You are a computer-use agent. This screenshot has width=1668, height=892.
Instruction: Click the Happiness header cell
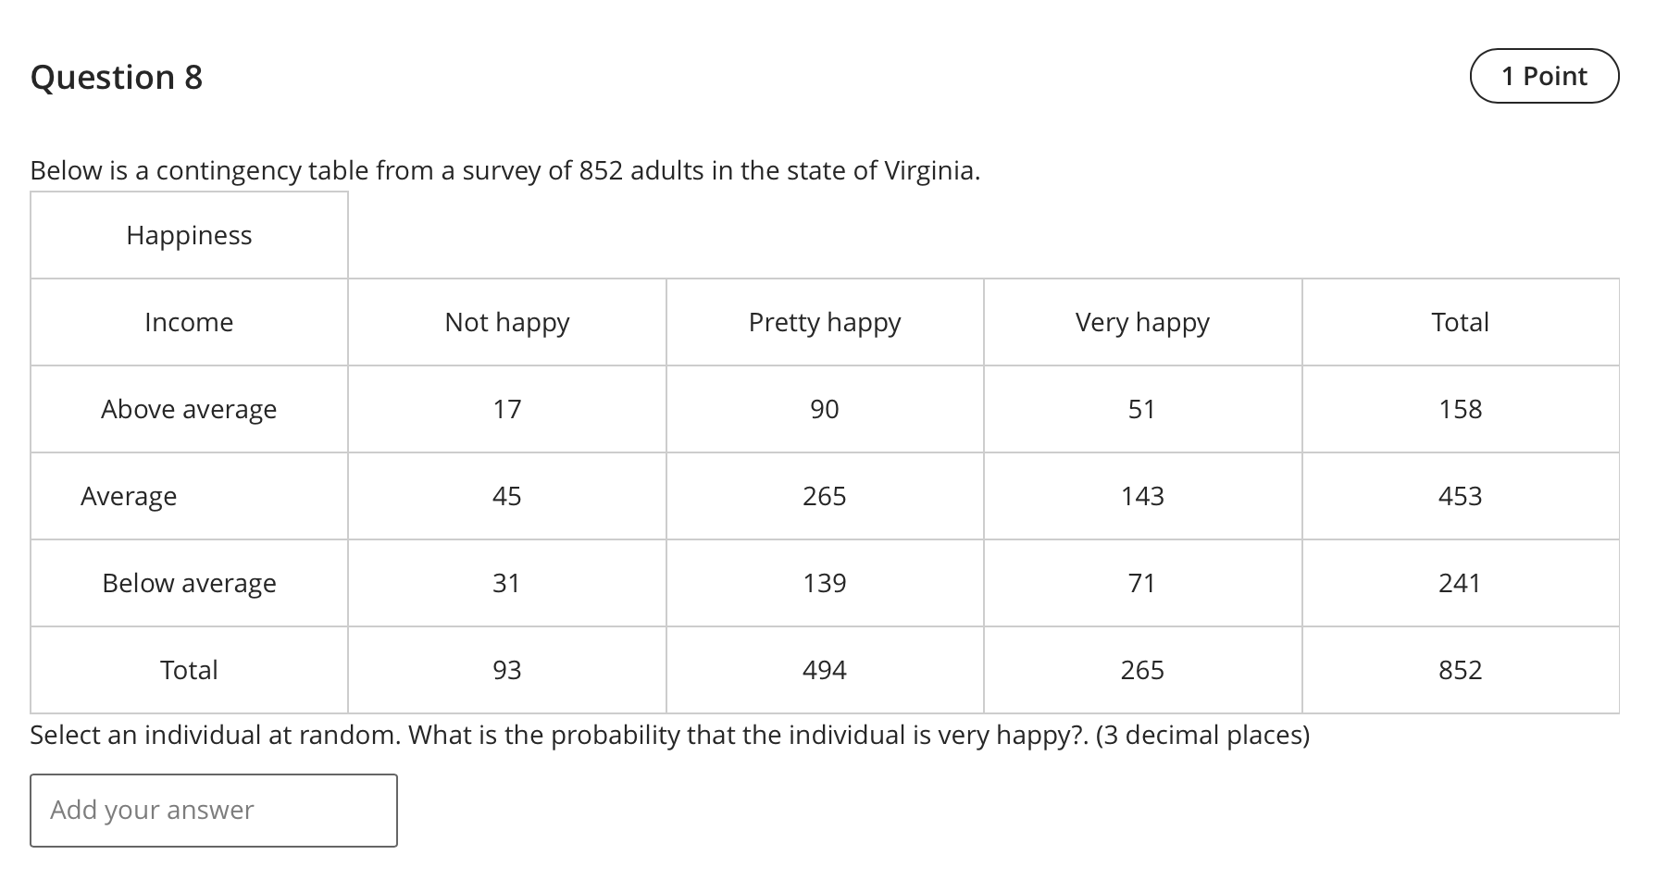pyautogui.click(x=188, y=235)
